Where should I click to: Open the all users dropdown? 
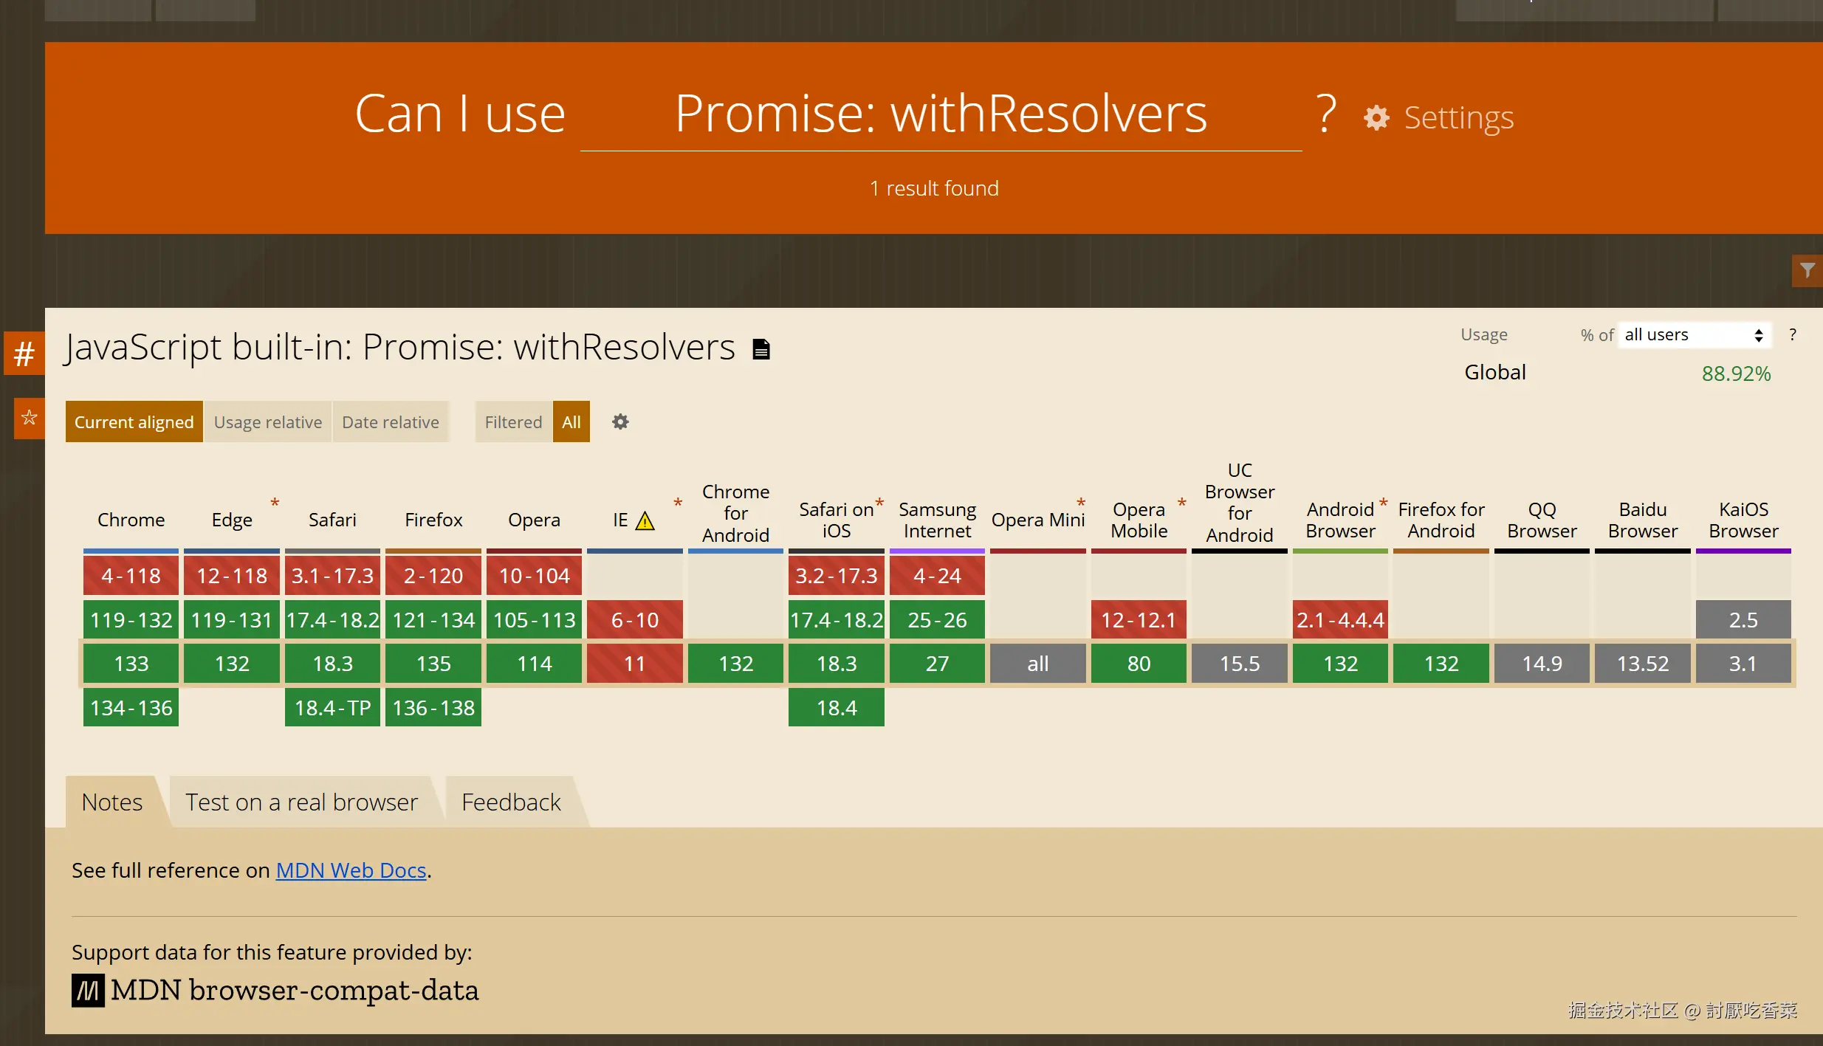pos(1693,335)
